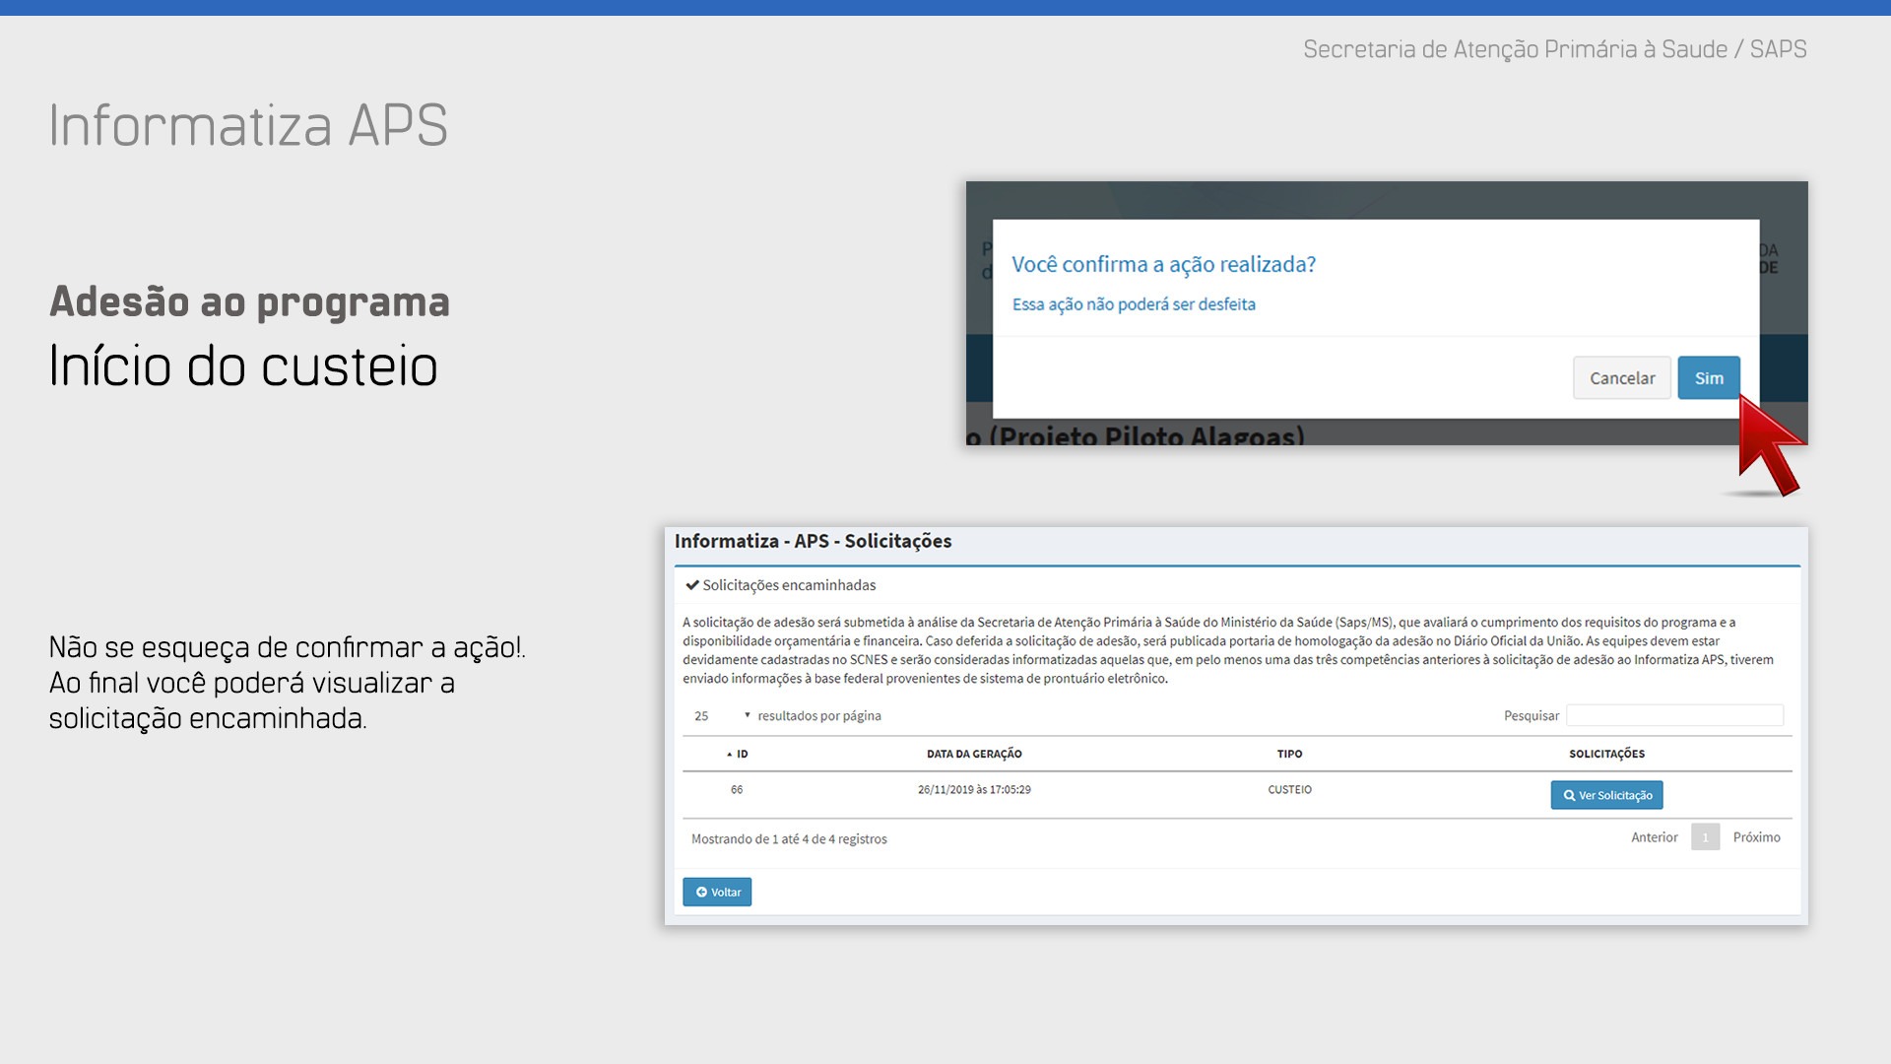1891x1064 pixels.
Task: Click the back arrow icon on Voltar
Action: coord(701,893)
